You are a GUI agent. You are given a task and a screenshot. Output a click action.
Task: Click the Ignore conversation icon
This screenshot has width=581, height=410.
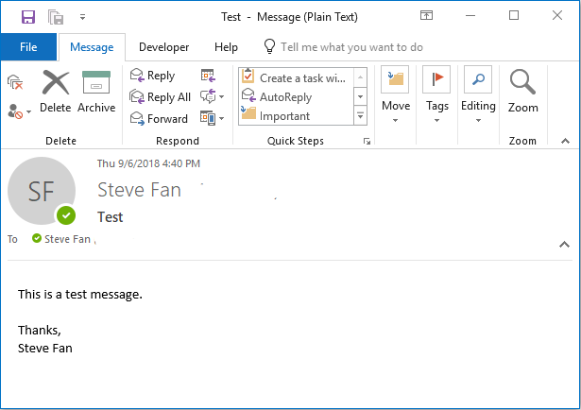tap(15, 82)
